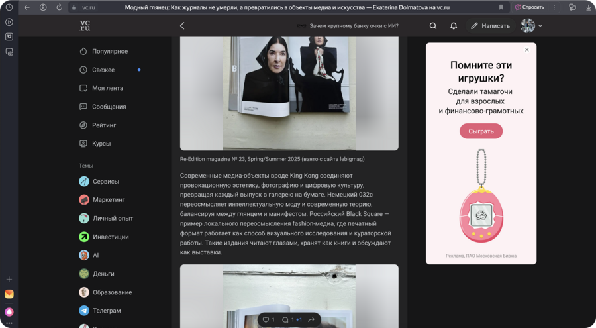Click the vc.ru address bar domain
The image size is (596, 328).
[89, 7]
